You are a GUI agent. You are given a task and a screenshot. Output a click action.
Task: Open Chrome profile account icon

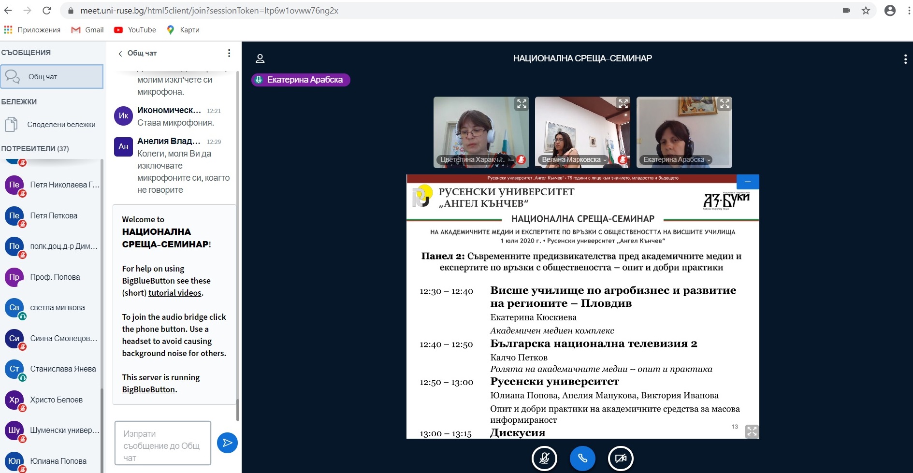(x=890, y=10)
